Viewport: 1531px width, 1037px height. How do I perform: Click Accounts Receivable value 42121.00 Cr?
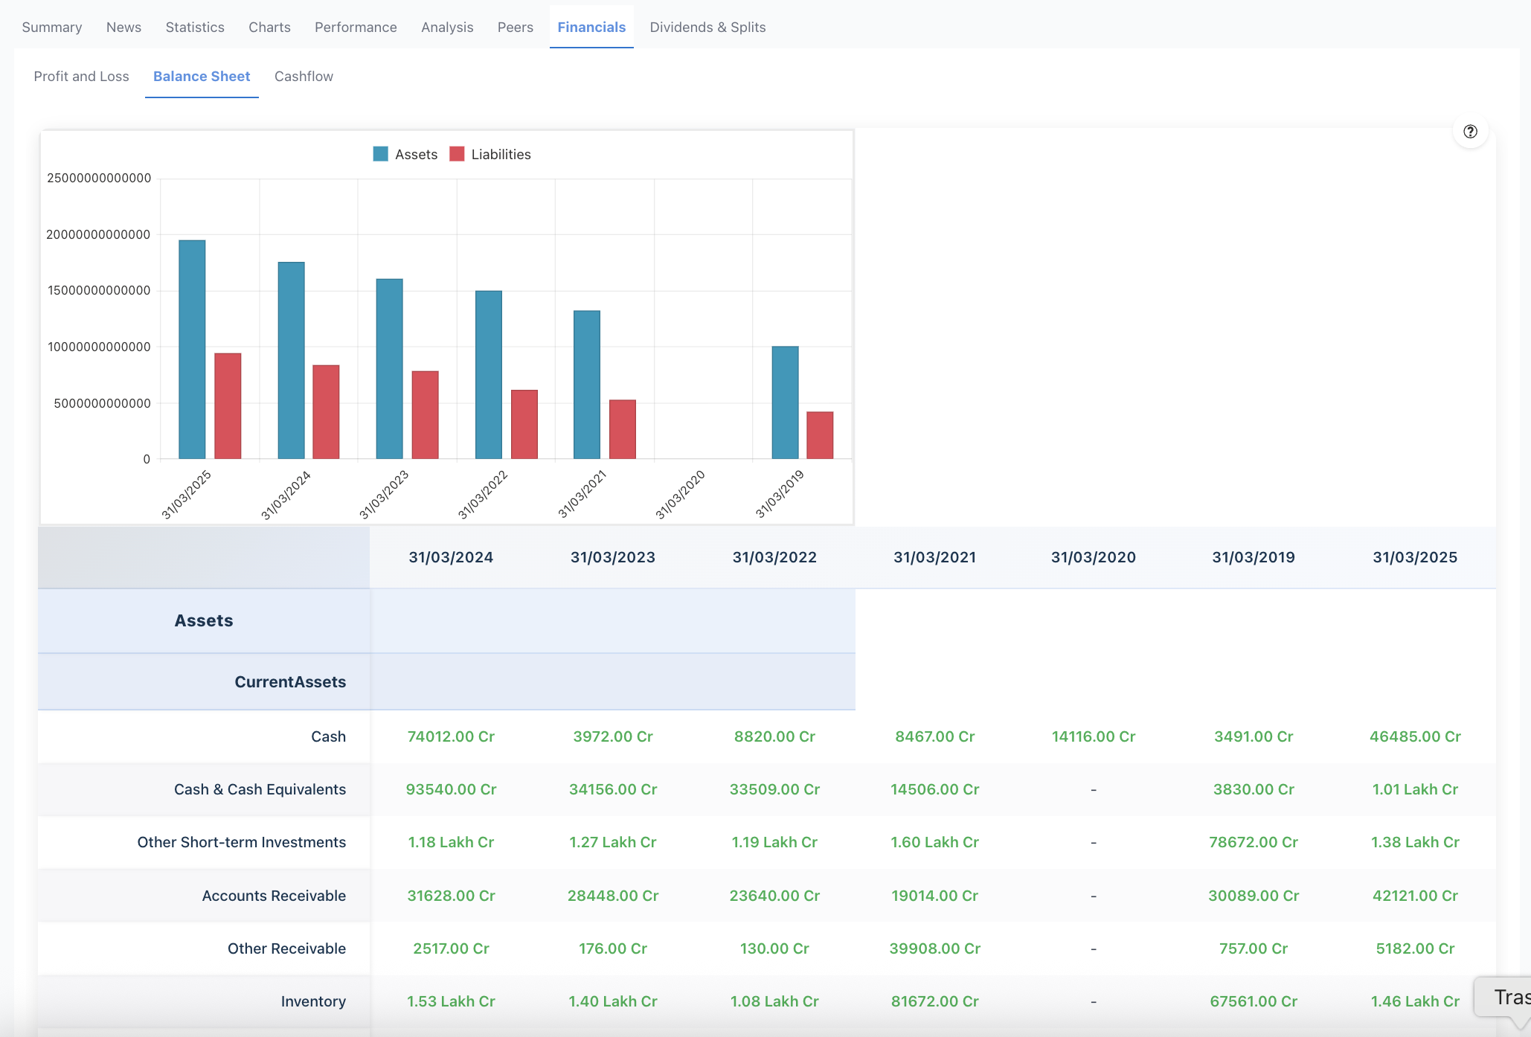tap(1415, 896)
